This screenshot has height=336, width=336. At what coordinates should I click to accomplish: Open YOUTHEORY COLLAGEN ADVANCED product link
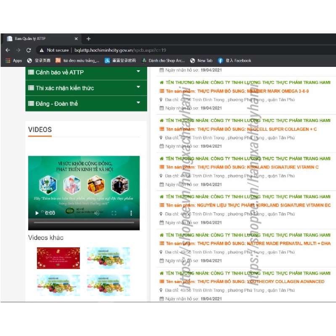tap(245, 282)
